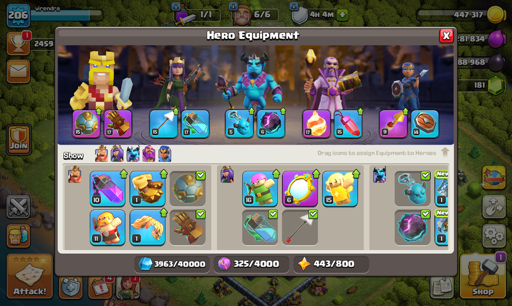Image resolution: width=512 pixels, height=306 pixels.
Task: Select the purple Frozen Mirror equipment
Action: tap(300, 189)
